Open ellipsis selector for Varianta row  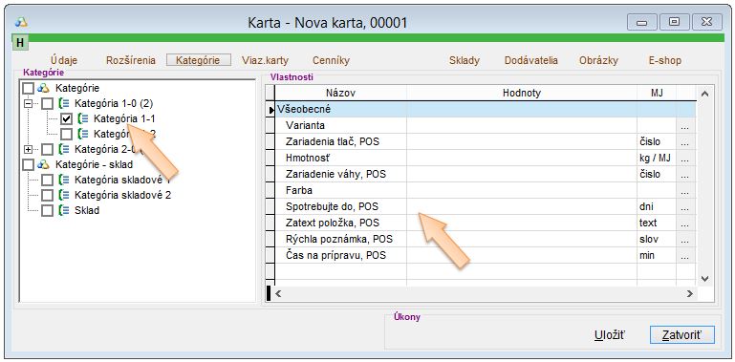tap(685, 125)
